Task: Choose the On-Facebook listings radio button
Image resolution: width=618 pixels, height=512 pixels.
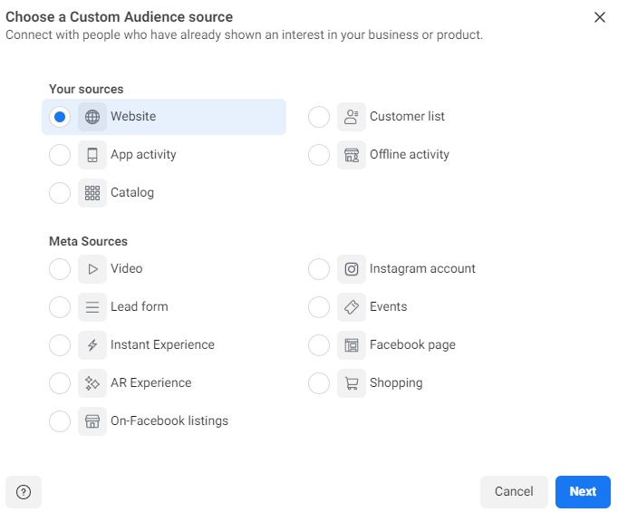Action: [60, 421]
